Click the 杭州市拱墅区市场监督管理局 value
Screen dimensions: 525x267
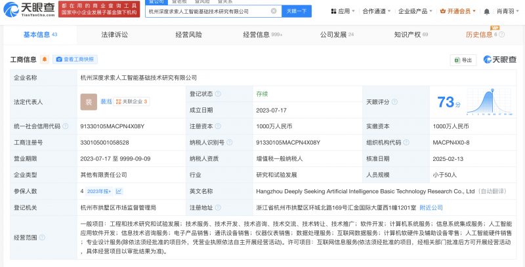(x=118, y=207)
